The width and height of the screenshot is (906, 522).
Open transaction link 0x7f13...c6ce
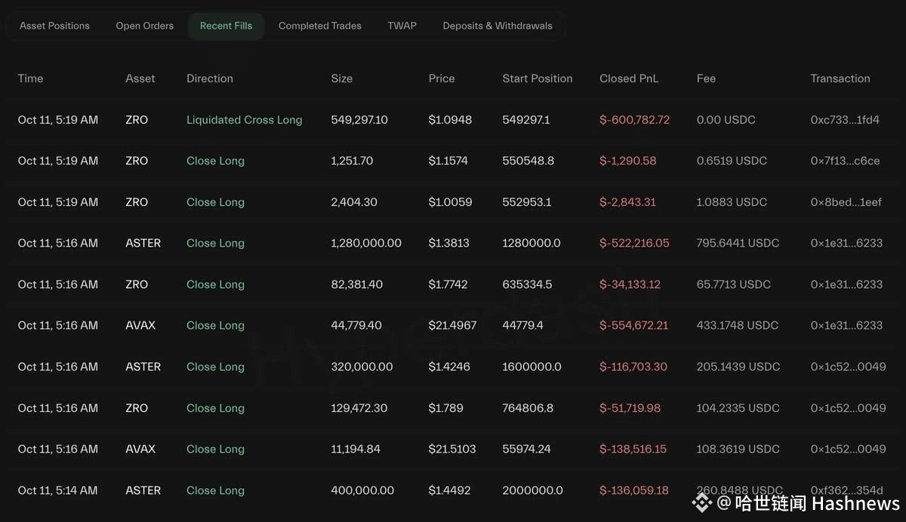(x=845, y=161)
